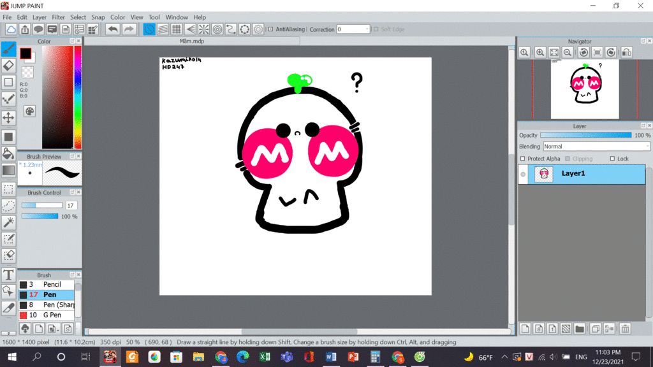Toggle the AntiAliasing checkbox
The height and width of the screenshot is (367, 653).
(270, 29)
